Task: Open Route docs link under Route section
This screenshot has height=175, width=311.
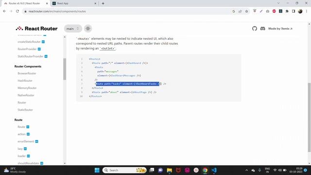Action: 21,127
